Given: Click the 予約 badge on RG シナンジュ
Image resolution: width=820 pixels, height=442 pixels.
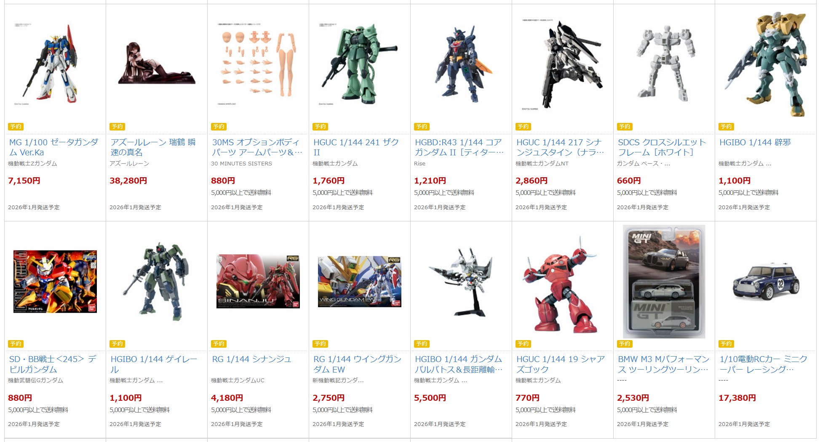Looking at the screenshot, I should coord(219,344).
